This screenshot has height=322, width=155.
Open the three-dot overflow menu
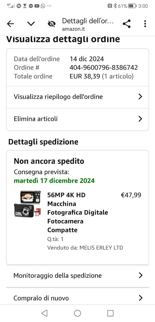145,24
